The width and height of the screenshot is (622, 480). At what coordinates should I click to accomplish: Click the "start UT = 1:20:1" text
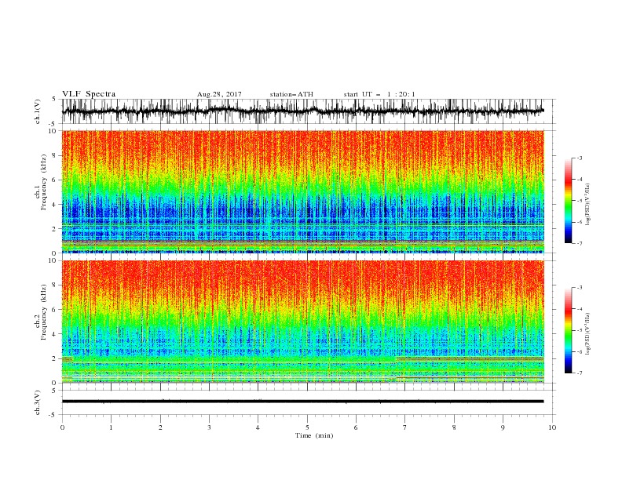379,94
